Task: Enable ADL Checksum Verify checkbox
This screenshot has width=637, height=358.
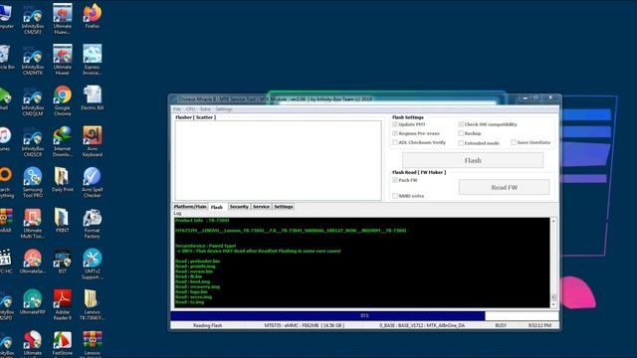Action: [395, 142]
